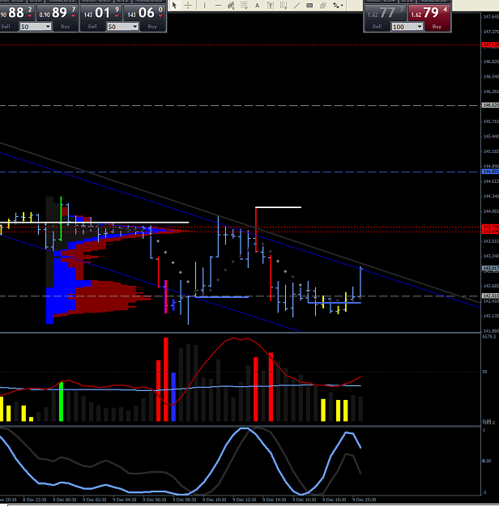Click the 145.715 axis price value

click(x=491, y=121)
